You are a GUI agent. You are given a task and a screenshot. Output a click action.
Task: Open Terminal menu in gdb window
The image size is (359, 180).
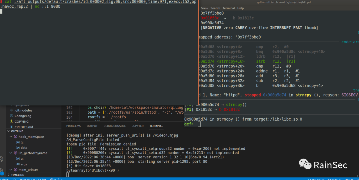[x=229, y=8]
